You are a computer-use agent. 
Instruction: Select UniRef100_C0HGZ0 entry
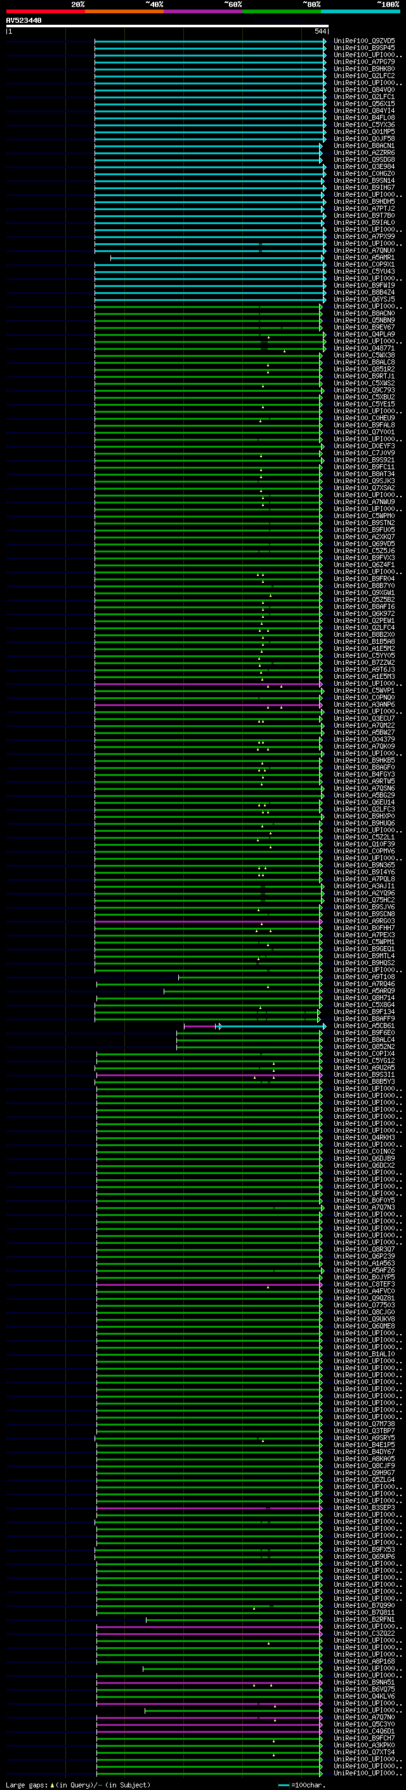tap(364, 173)
